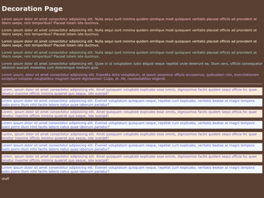This screenshot has width=264, height=198.
Task: Select the last peach-background "Amet quisquam voluptate" paragraph
Action: click(x=132, y=158)
